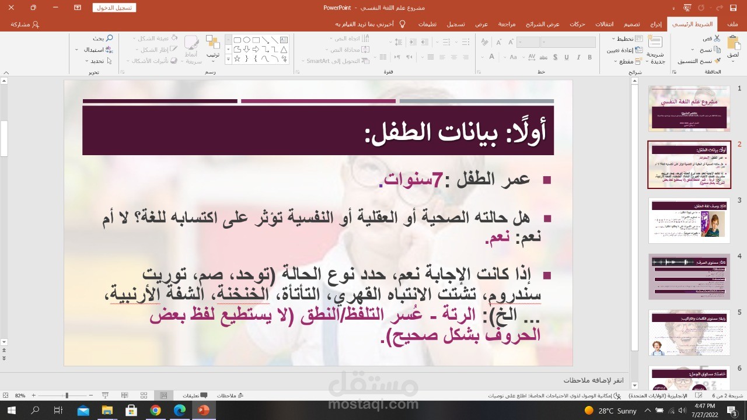Reset the slide with إعادة تعيين
This screenshot has height=420, width=747.
coord(624,50)
